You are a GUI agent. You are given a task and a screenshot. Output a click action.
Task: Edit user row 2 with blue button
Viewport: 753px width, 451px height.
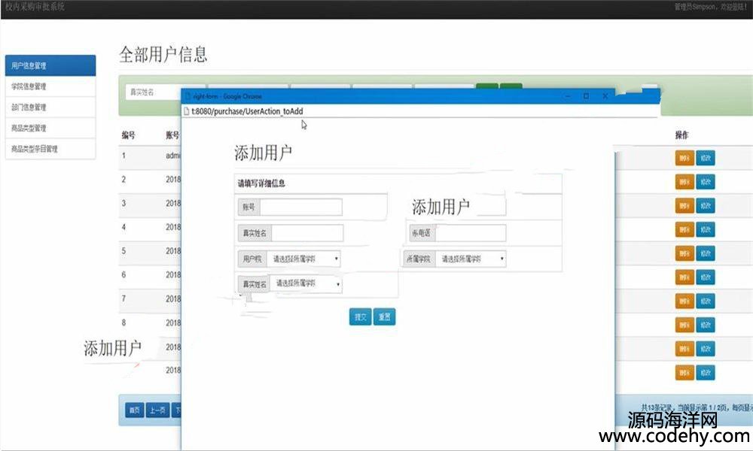click(x=705, y=182)
